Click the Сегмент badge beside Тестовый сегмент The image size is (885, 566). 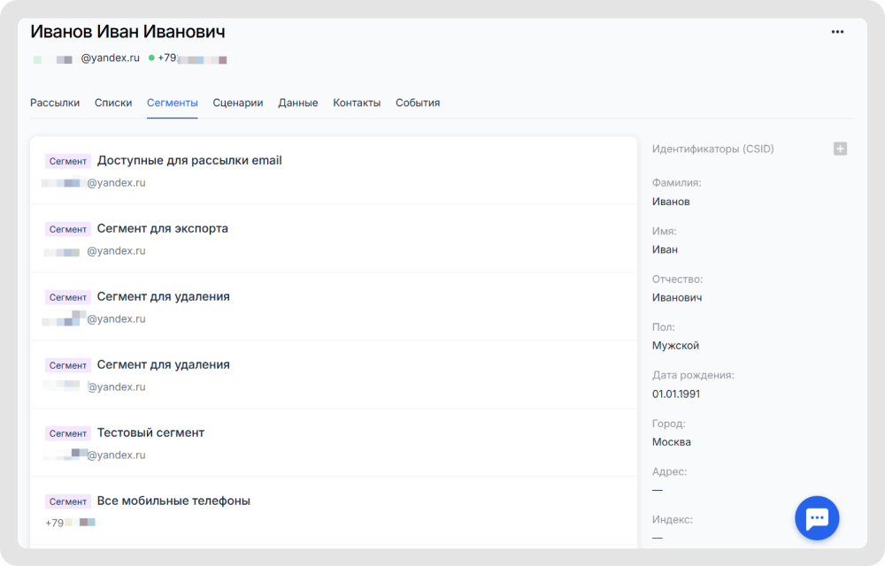tap(68, 433)
